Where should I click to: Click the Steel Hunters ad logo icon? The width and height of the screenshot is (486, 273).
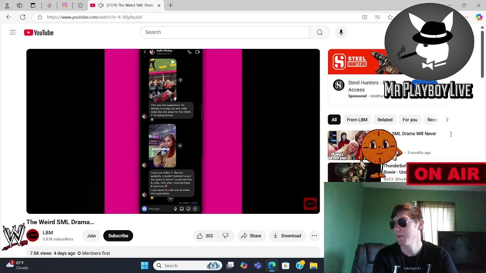tap(339, 85)
